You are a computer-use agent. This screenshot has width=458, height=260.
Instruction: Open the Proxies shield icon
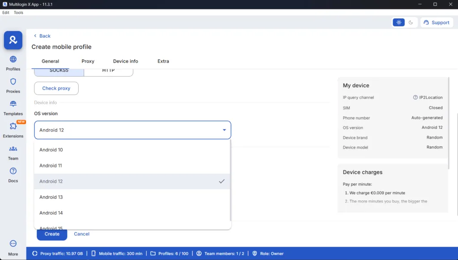click(13, 82)
